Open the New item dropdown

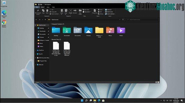click(x=86, y=10)
